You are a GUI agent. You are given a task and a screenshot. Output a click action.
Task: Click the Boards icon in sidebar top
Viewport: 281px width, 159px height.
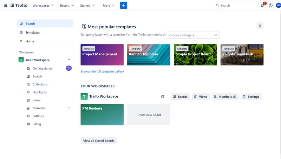(x=21, y=23)
